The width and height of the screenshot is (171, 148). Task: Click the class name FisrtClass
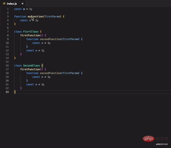(x=31, y=31)
